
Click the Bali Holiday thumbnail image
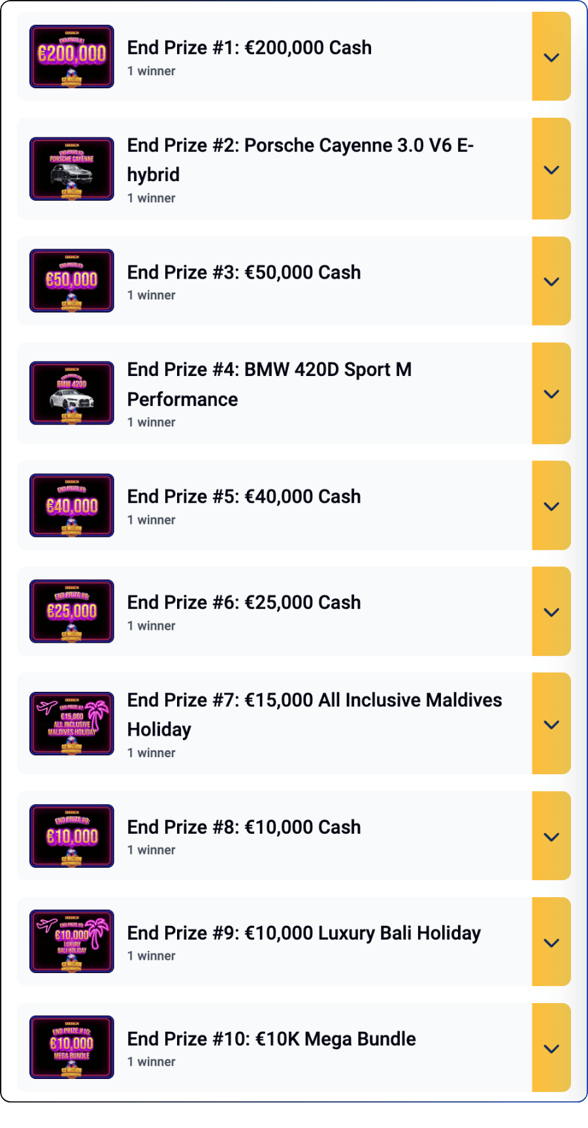(72, 942)
